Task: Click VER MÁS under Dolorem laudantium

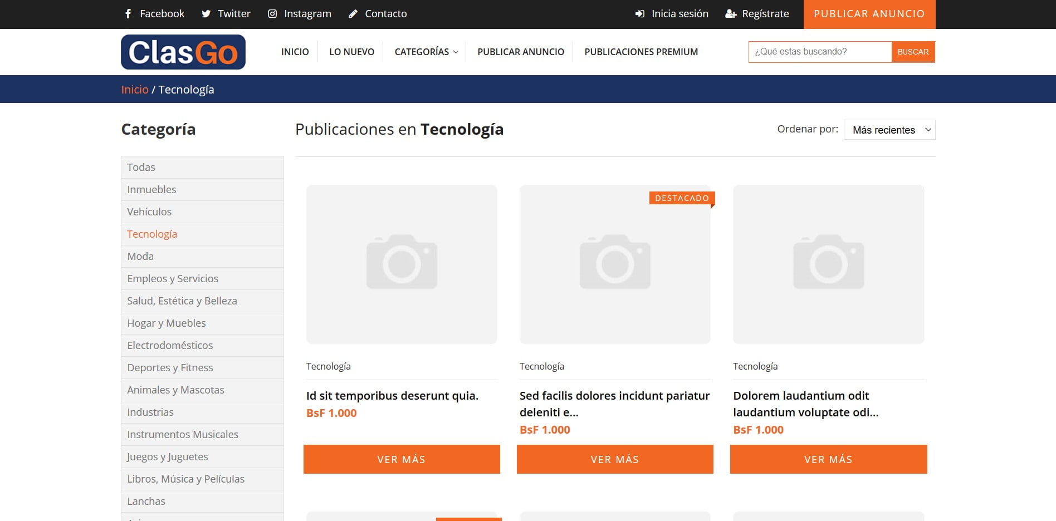Action: coord(829,459)
